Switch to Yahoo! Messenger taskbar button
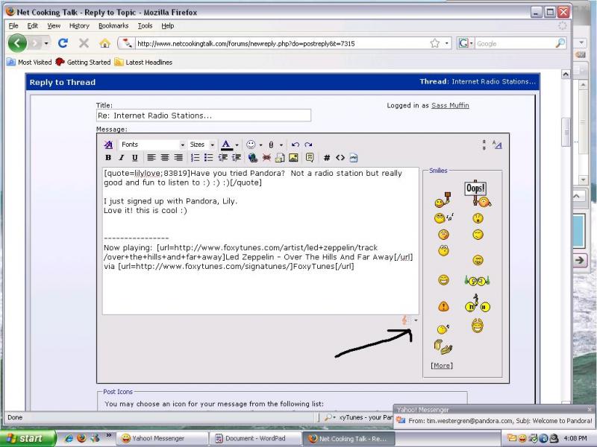The height and width of the screenshot is (447, 597). [162, 438]
